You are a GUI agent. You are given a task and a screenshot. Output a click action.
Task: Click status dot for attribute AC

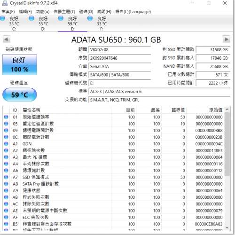[x=6, y=204]
